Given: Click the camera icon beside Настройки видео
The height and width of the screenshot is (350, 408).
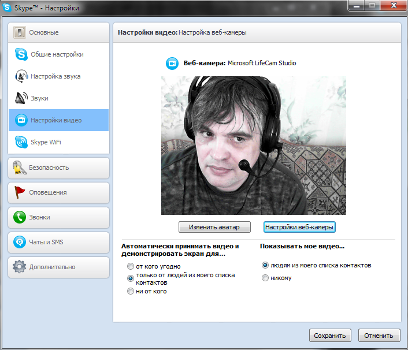Looking at the screenshot, I should 21,120.
